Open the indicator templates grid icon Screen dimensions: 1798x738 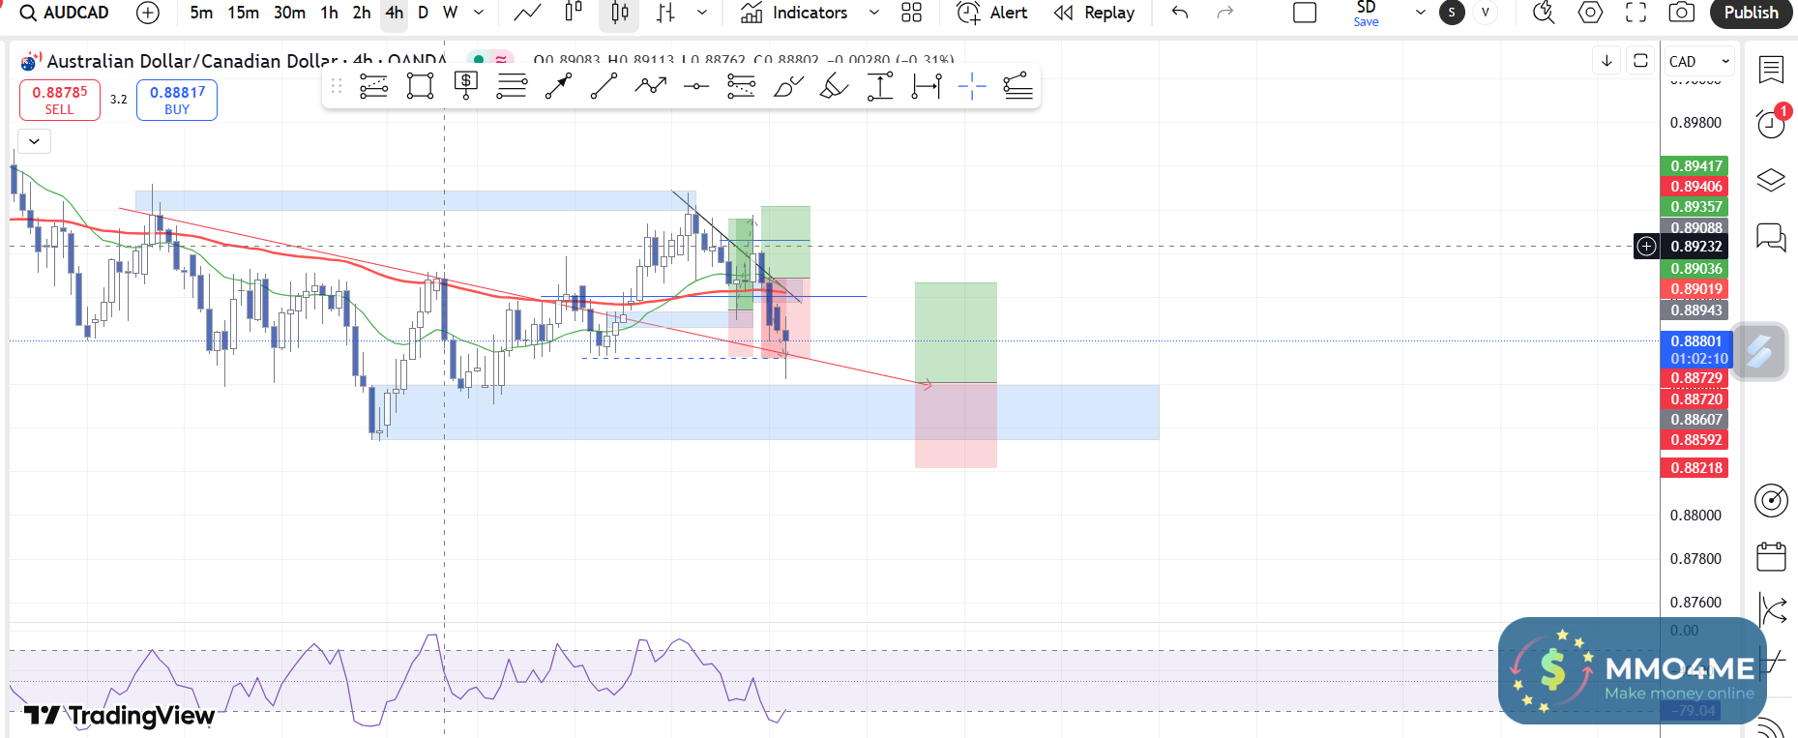[x=911, y=13]
